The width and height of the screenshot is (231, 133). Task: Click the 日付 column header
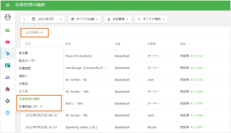tap(28, 44)
